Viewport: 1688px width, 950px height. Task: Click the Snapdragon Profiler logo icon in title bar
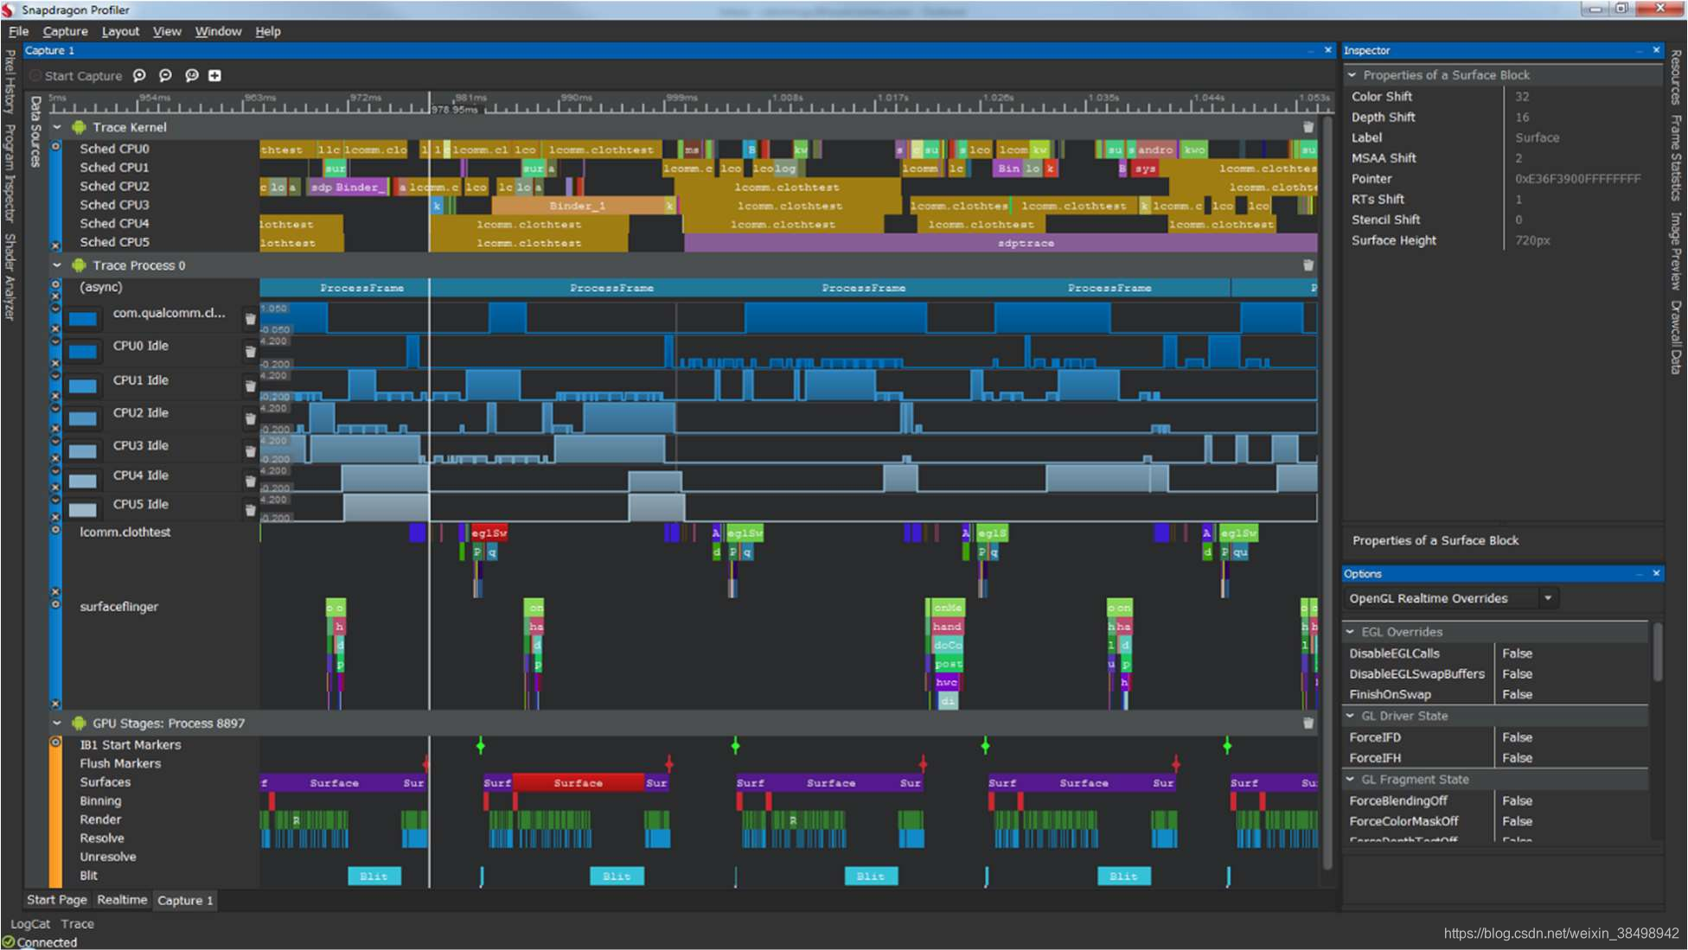coord(9,10)
